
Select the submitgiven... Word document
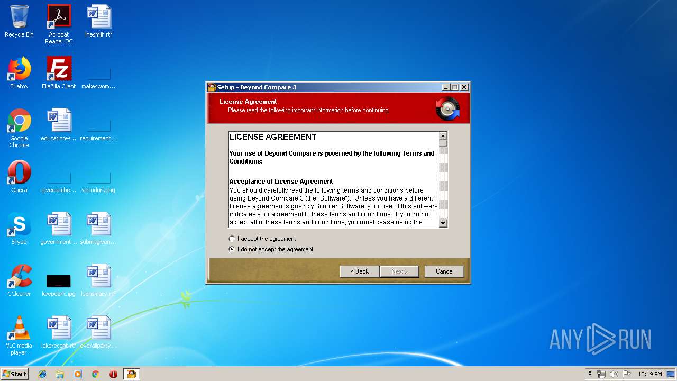[x=98, y=229]
